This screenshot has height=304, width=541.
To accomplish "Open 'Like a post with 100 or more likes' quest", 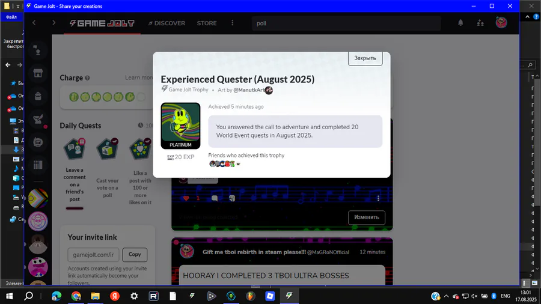I will (140, 172).
